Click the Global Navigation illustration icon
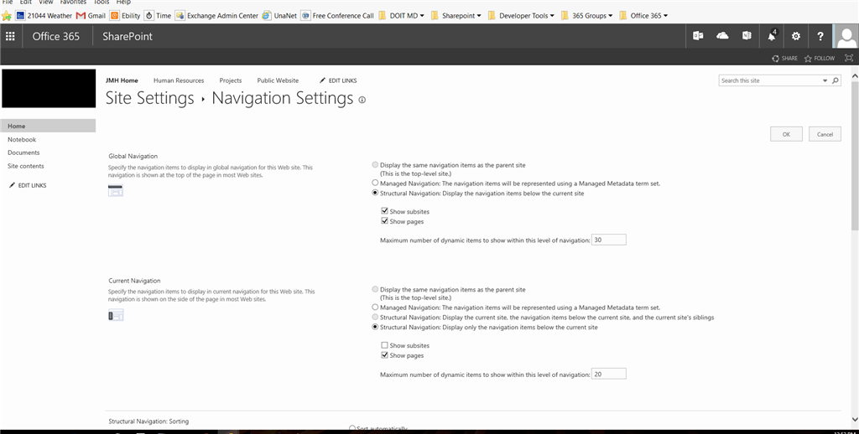This screenshot has width=859, height=434. (x=116, y=190)
